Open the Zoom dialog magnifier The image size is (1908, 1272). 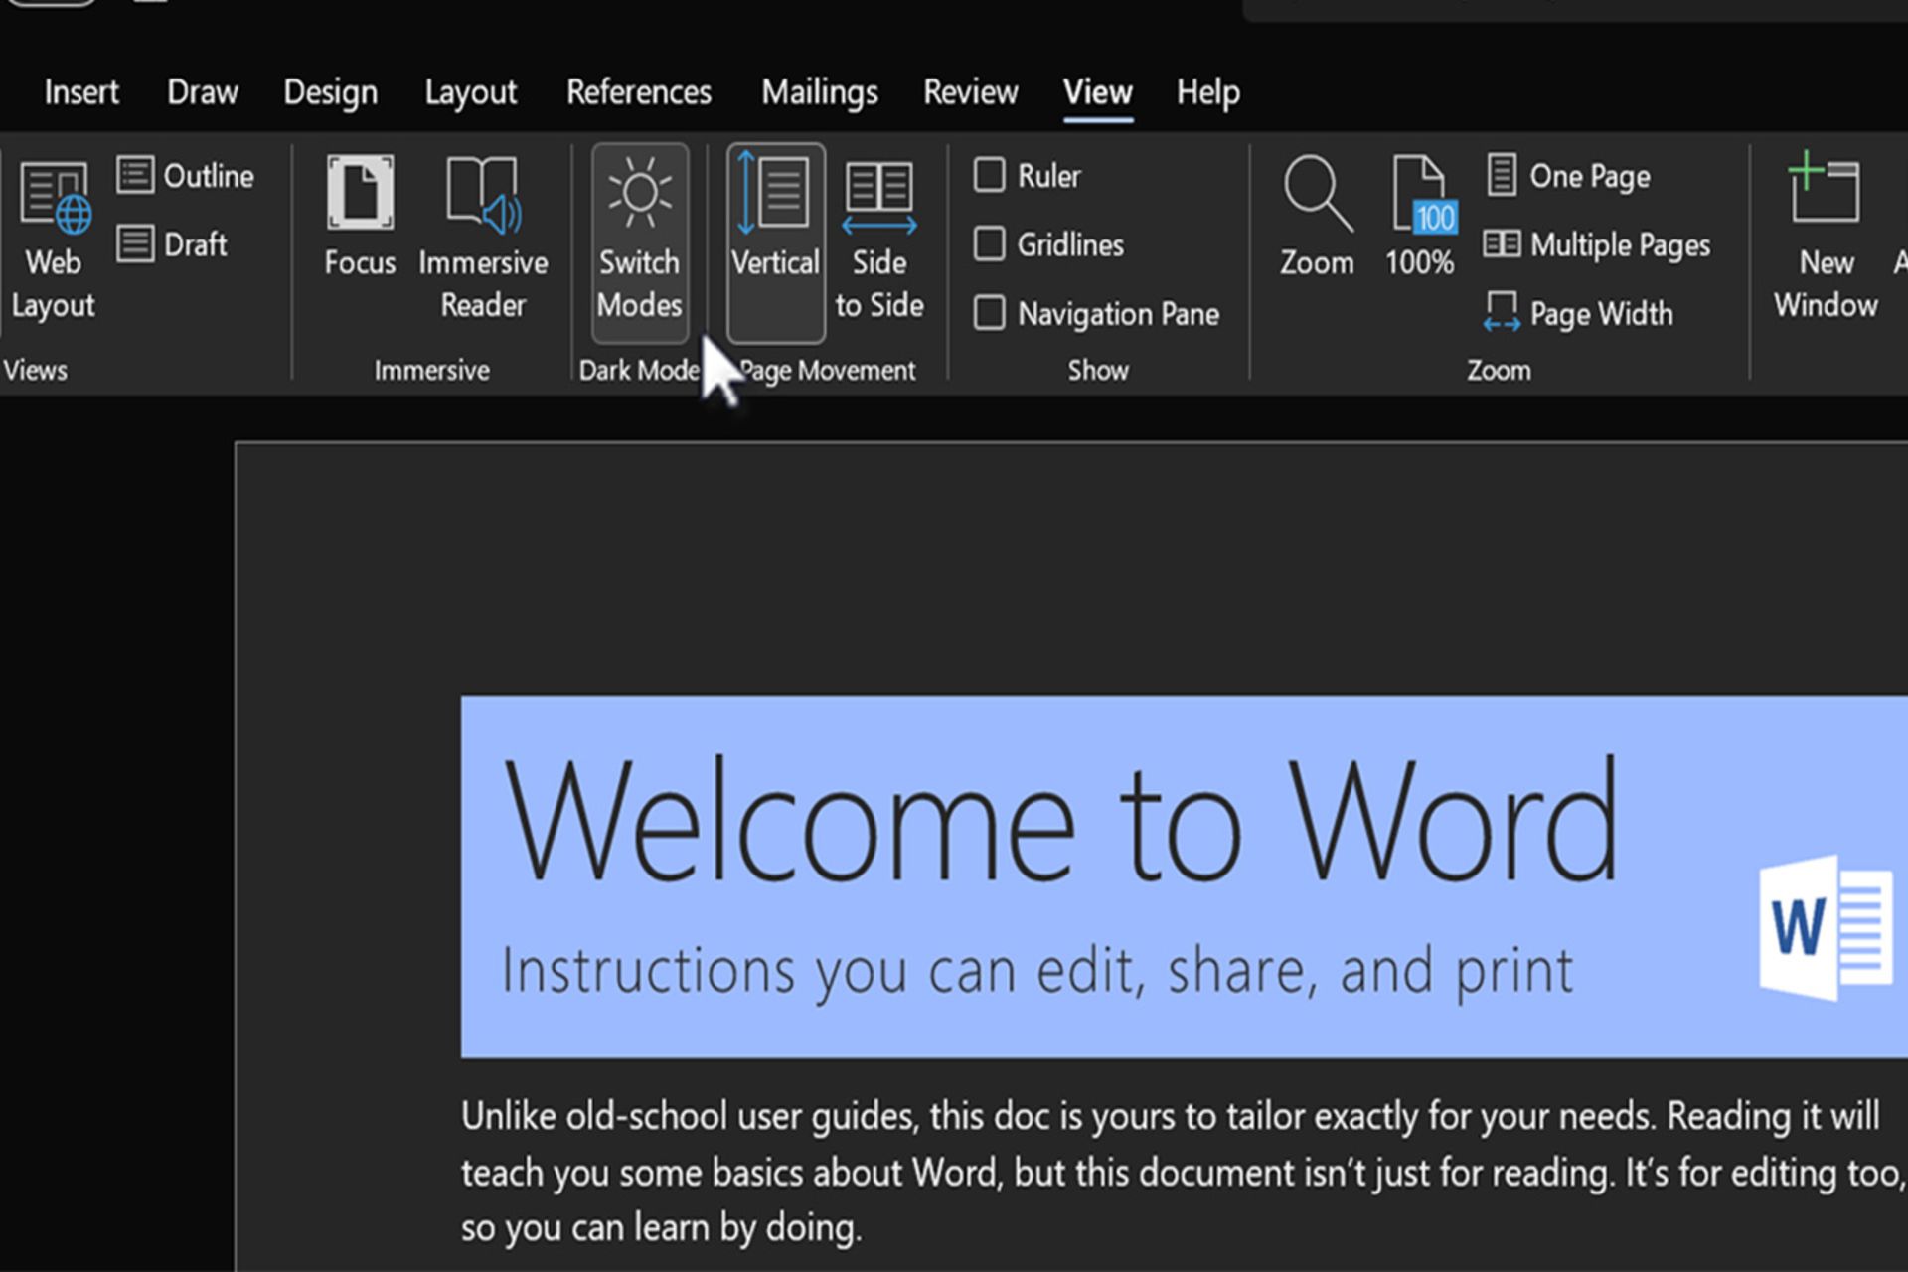point(1317,217)
